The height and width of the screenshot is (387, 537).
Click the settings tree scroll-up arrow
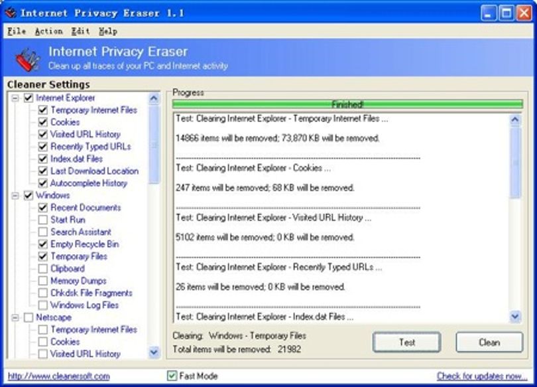(x=154, y=99)
